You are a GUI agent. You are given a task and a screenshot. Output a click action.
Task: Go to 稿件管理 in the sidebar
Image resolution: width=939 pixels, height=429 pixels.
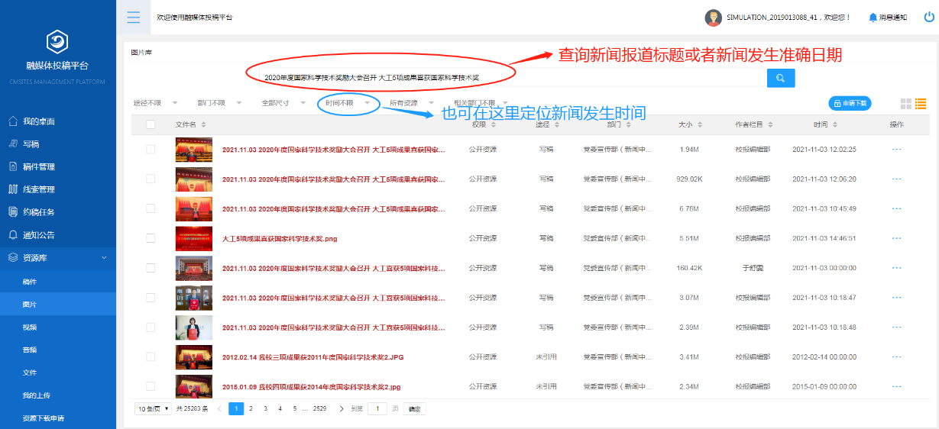click(38, 166)
